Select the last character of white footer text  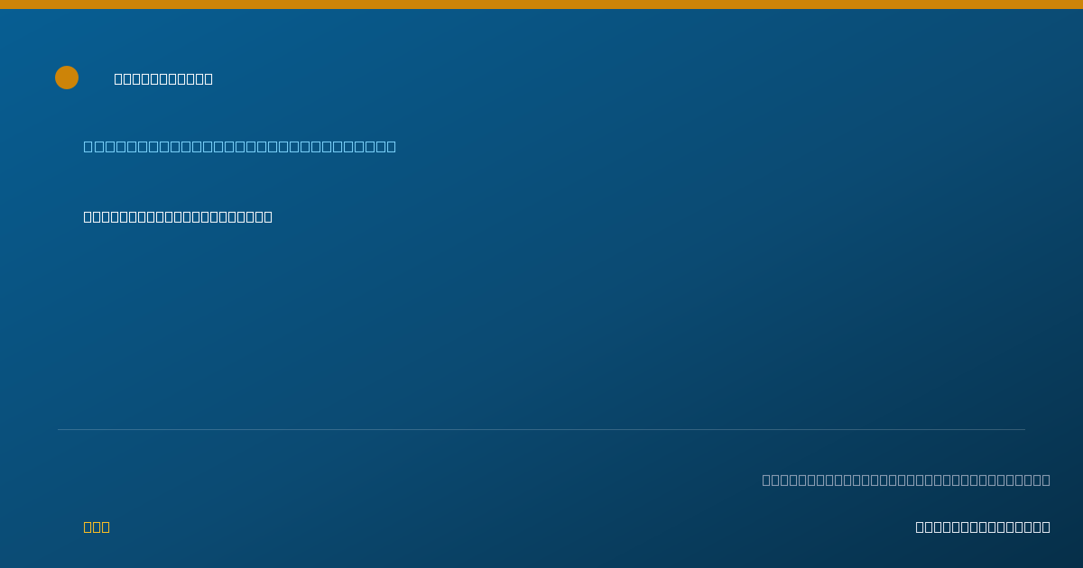point(1046,527)
